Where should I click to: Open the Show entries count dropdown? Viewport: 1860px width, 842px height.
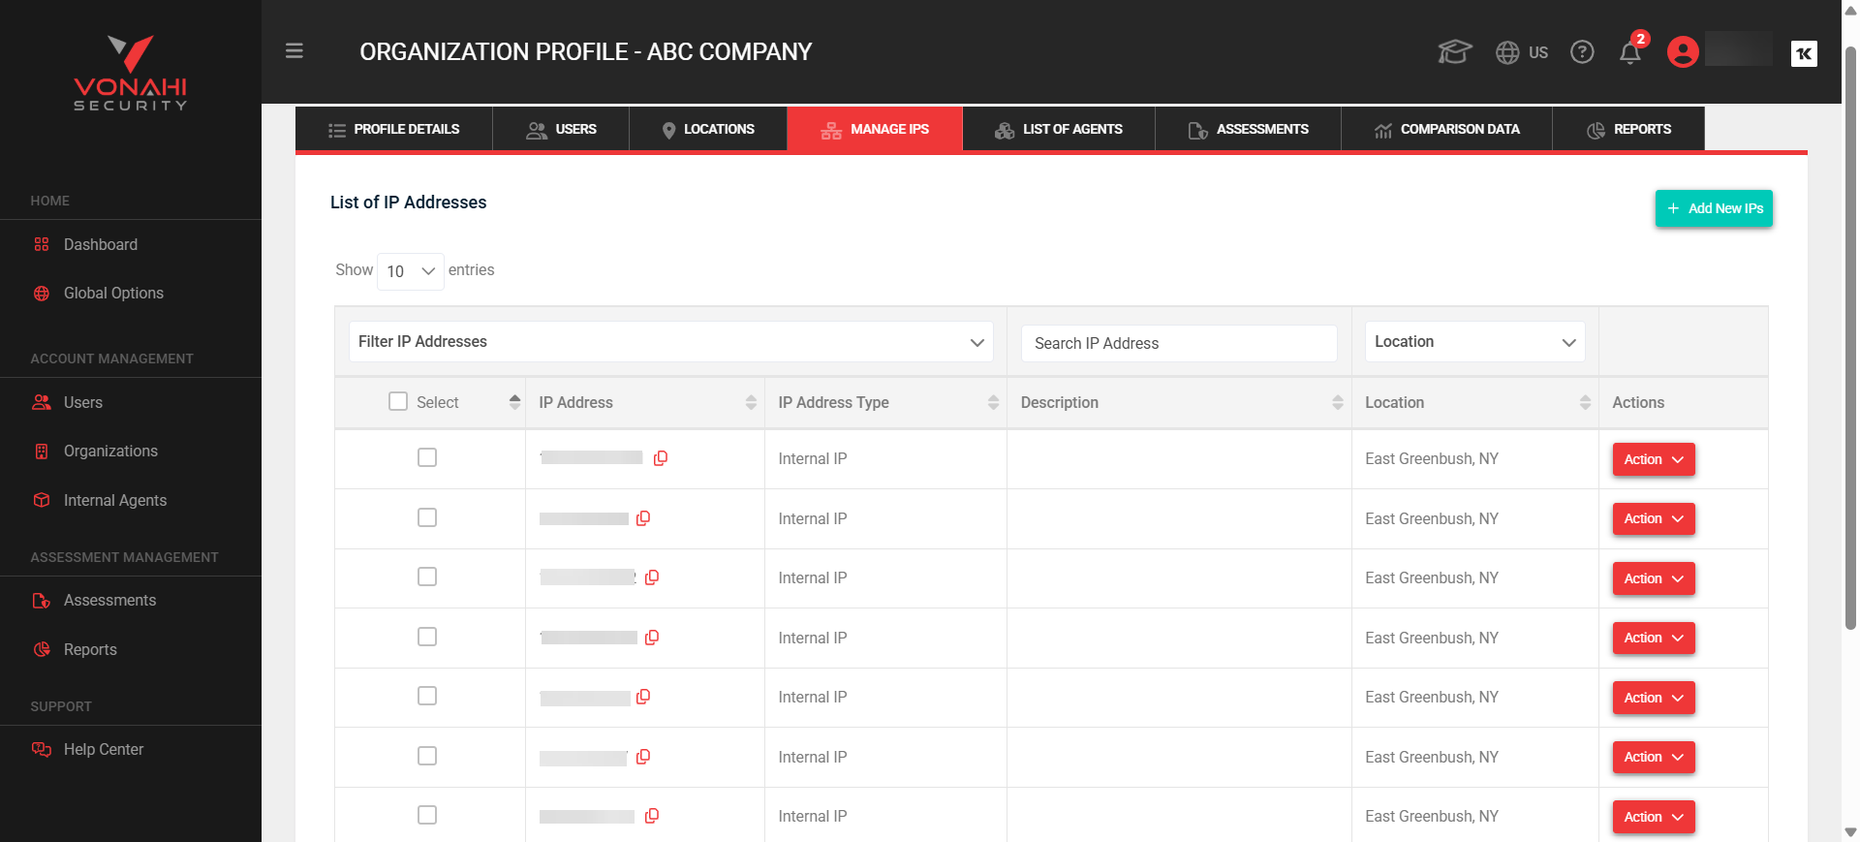[x=411, y=271]
